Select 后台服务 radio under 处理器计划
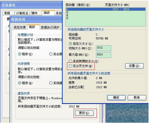This screenshot has height=123, width=150. pyautogui.click(x=56, y=54)
